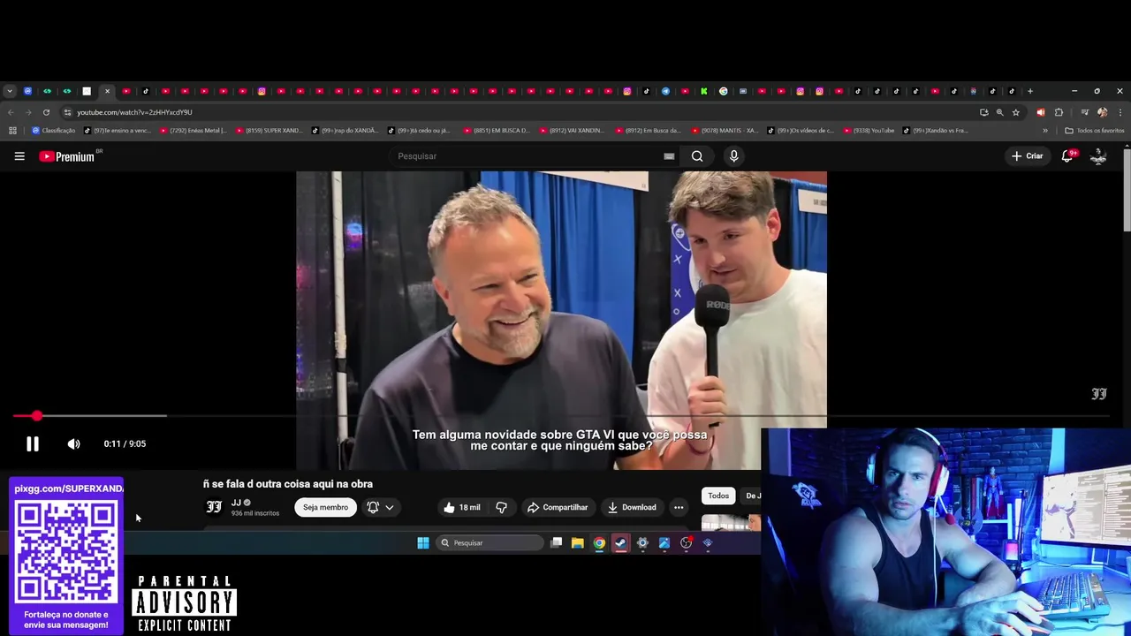Reload the page with the browser refresh icon
Screen dimensions: 1131x636
coord(46,112)
